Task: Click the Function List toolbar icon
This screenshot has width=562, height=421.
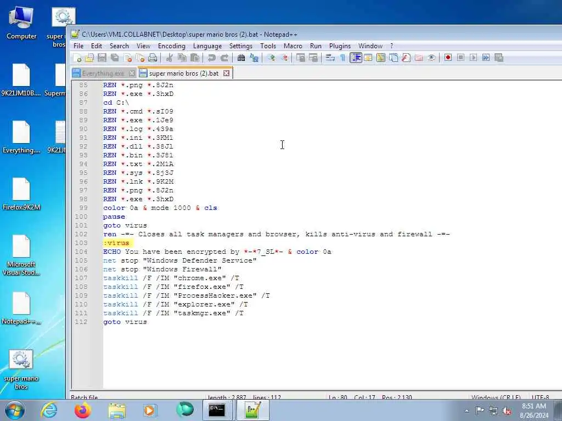Action: [406, 58]
